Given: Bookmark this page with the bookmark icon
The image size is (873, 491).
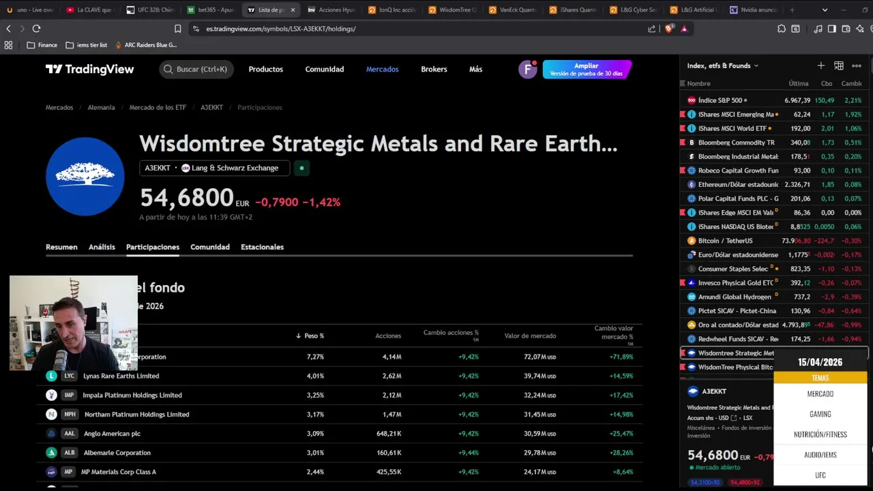Looking at the screenshot, I should click(177, 29).
